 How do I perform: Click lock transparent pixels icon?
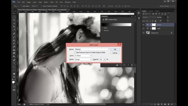[x=147, y=21]
